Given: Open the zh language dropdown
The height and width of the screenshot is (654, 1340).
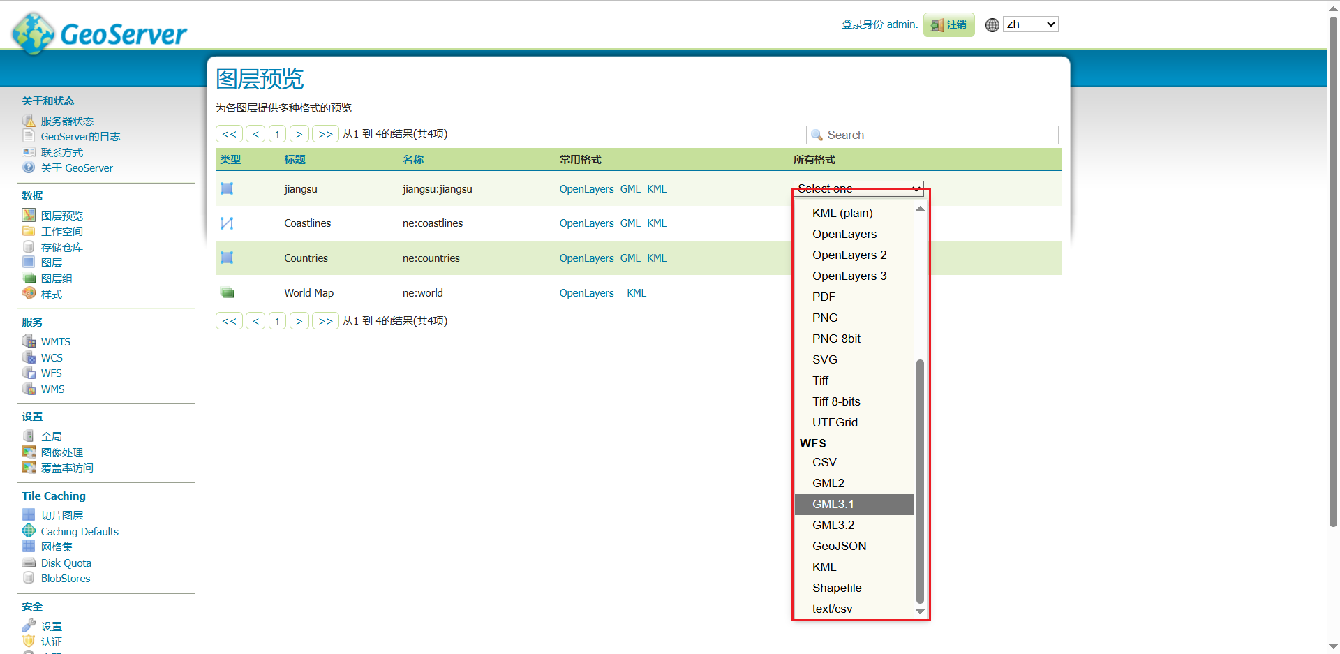Looking at the screenshot, I should point(1031,24).
